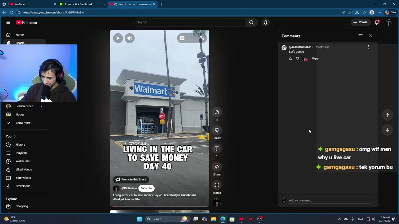The width and height of the screenshot is (399, 224).
Task: Add page to favorites star
Action: tap(349, 12)
